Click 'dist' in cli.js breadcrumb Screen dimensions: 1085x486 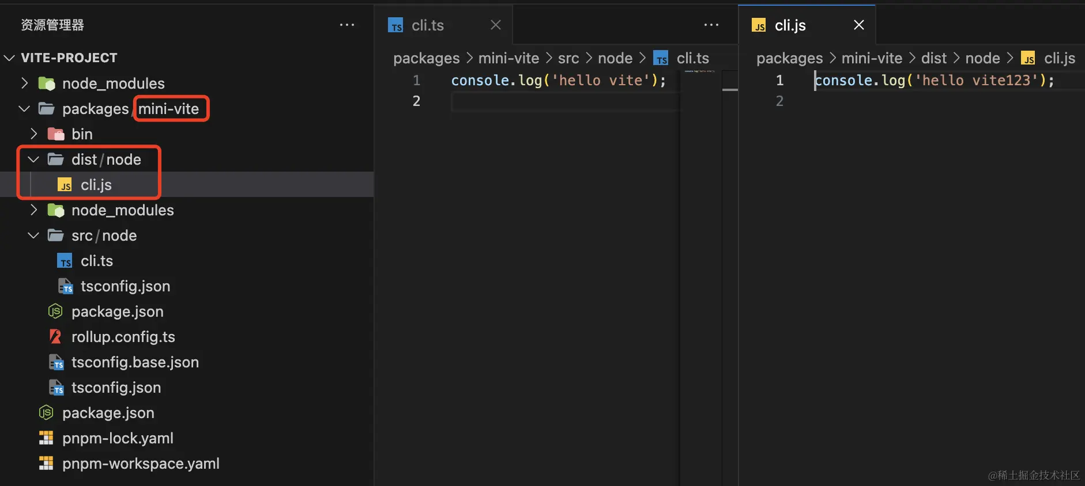click(x=934, y=58)
